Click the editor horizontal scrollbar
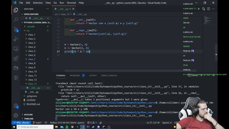Viewport: 229px width, 129px height. (x=130, y=71)
